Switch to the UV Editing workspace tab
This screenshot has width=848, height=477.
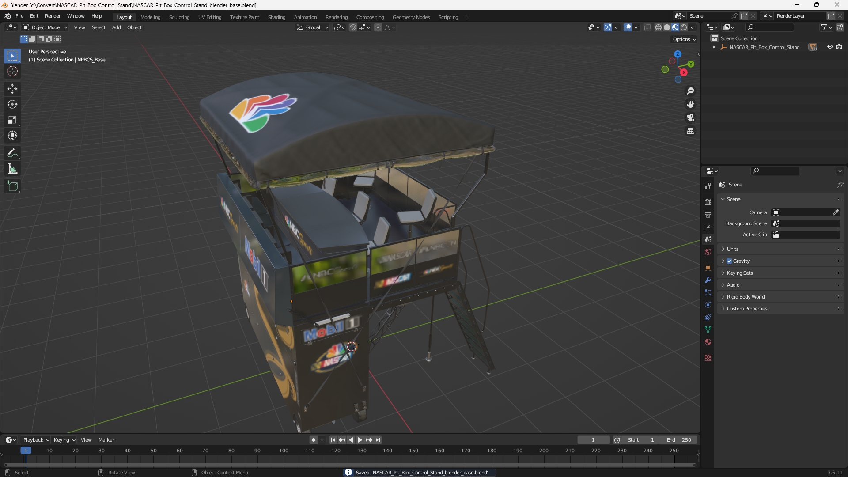210,17
